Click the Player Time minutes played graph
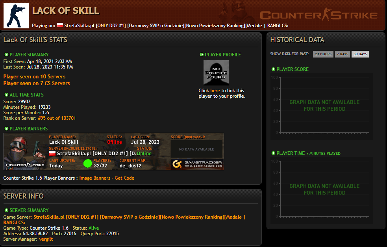The image size is (387, 247). click(x=322, y=190)
